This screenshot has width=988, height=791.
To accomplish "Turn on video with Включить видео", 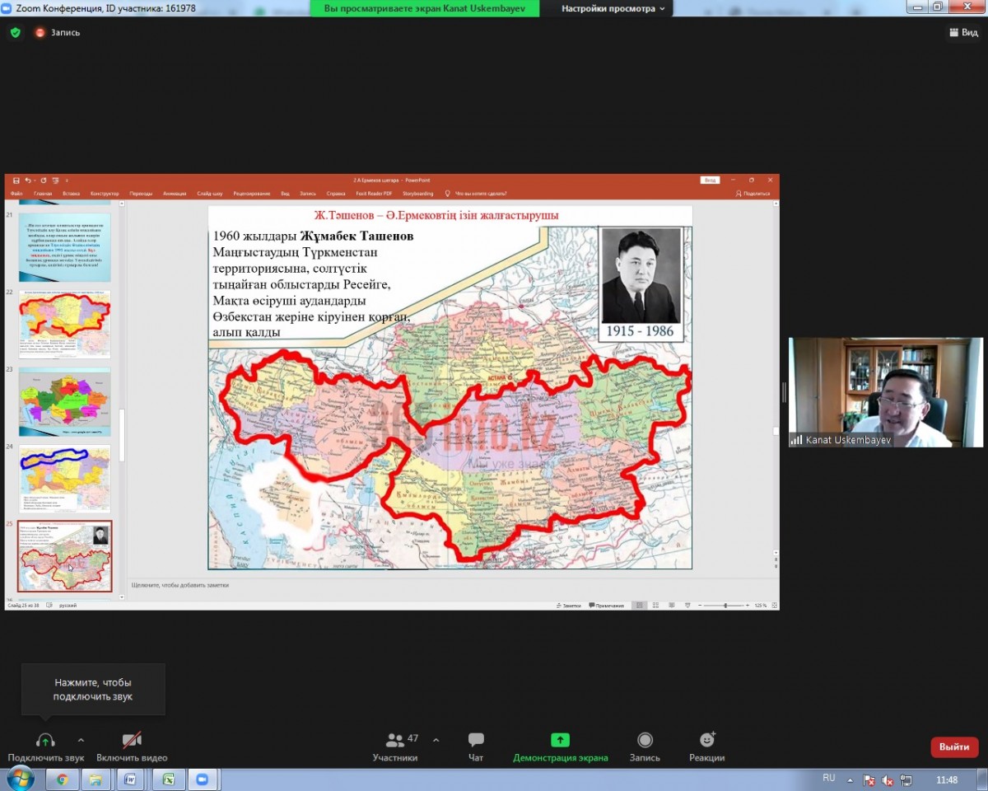I will (132, 747).
